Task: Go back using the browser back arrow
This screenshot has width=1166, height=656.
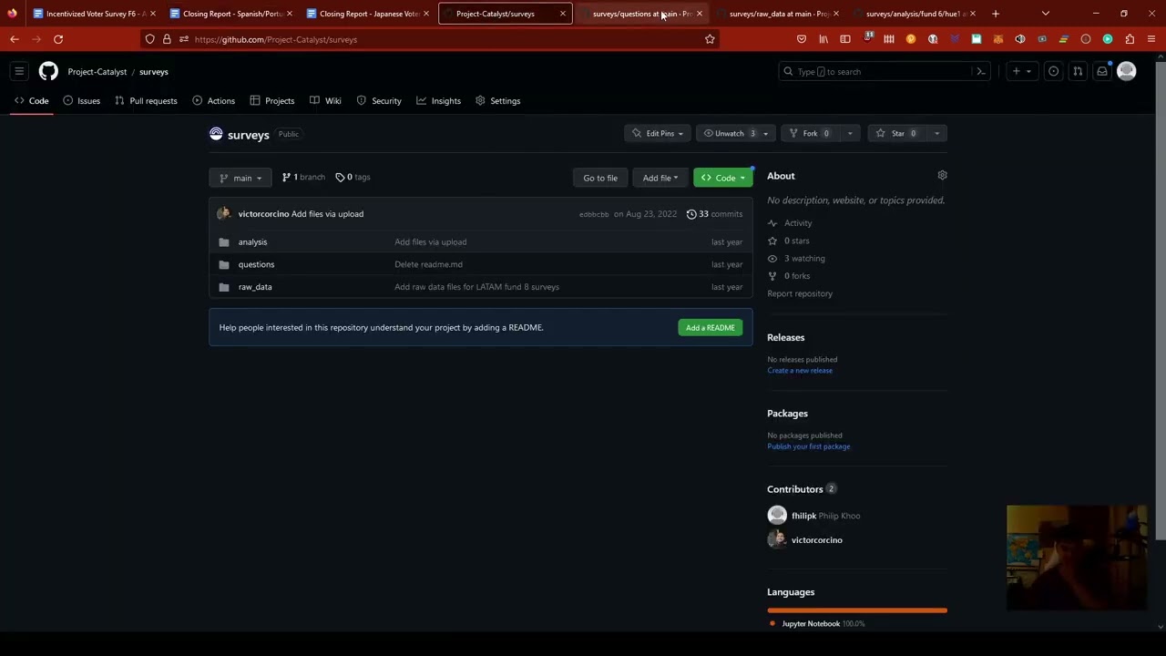Action: (x=15, y=39)
